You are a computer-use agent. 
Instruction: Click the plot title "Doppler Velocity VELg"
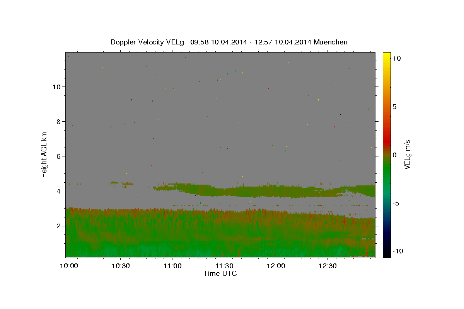147,42
